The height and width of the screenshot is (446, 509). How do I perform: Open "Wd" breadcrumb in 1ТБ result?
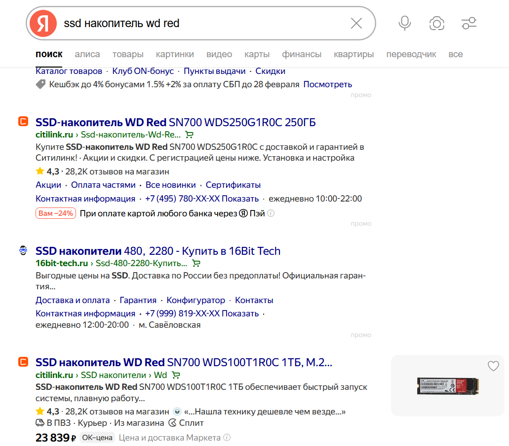160,375
